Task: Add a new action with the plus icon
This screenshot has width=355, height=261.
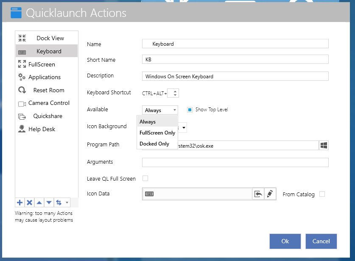Action: click(x=20, y=203)
